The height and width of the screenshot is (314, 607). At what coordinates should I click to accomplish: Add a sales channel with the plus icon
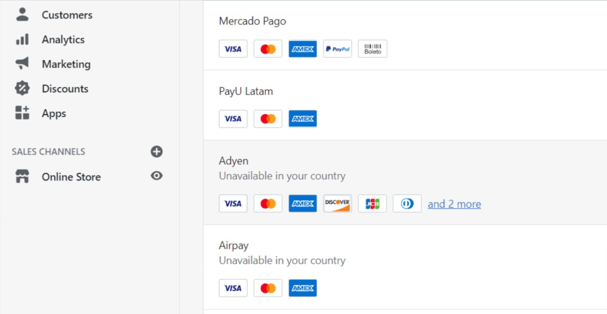coord(156,152)
